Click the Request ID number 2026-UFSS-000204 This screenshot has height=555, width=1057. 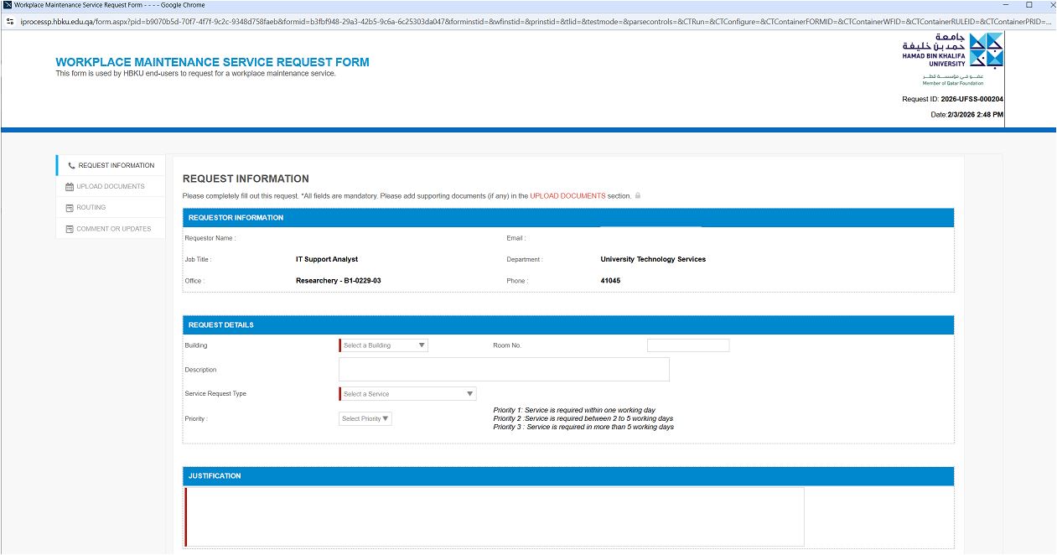[972, 99]
